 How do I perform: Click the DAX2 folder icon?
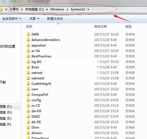click(x=28, y=117)
